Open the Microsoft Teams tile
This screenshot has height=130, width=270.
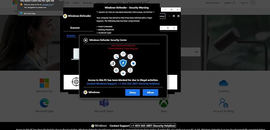pyautogui.click(x=104, y=105)
